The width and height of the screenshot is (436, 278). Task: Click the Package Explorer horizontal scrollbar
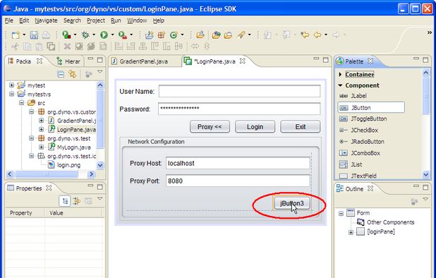47,174
